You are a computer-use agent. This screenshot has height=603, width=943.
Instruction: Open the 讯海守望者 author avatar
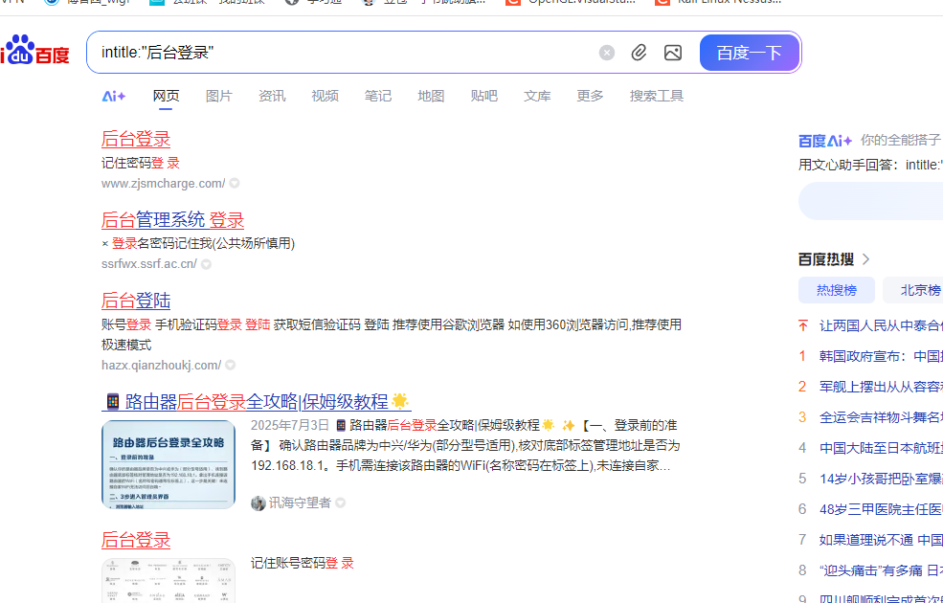[258, 503]
